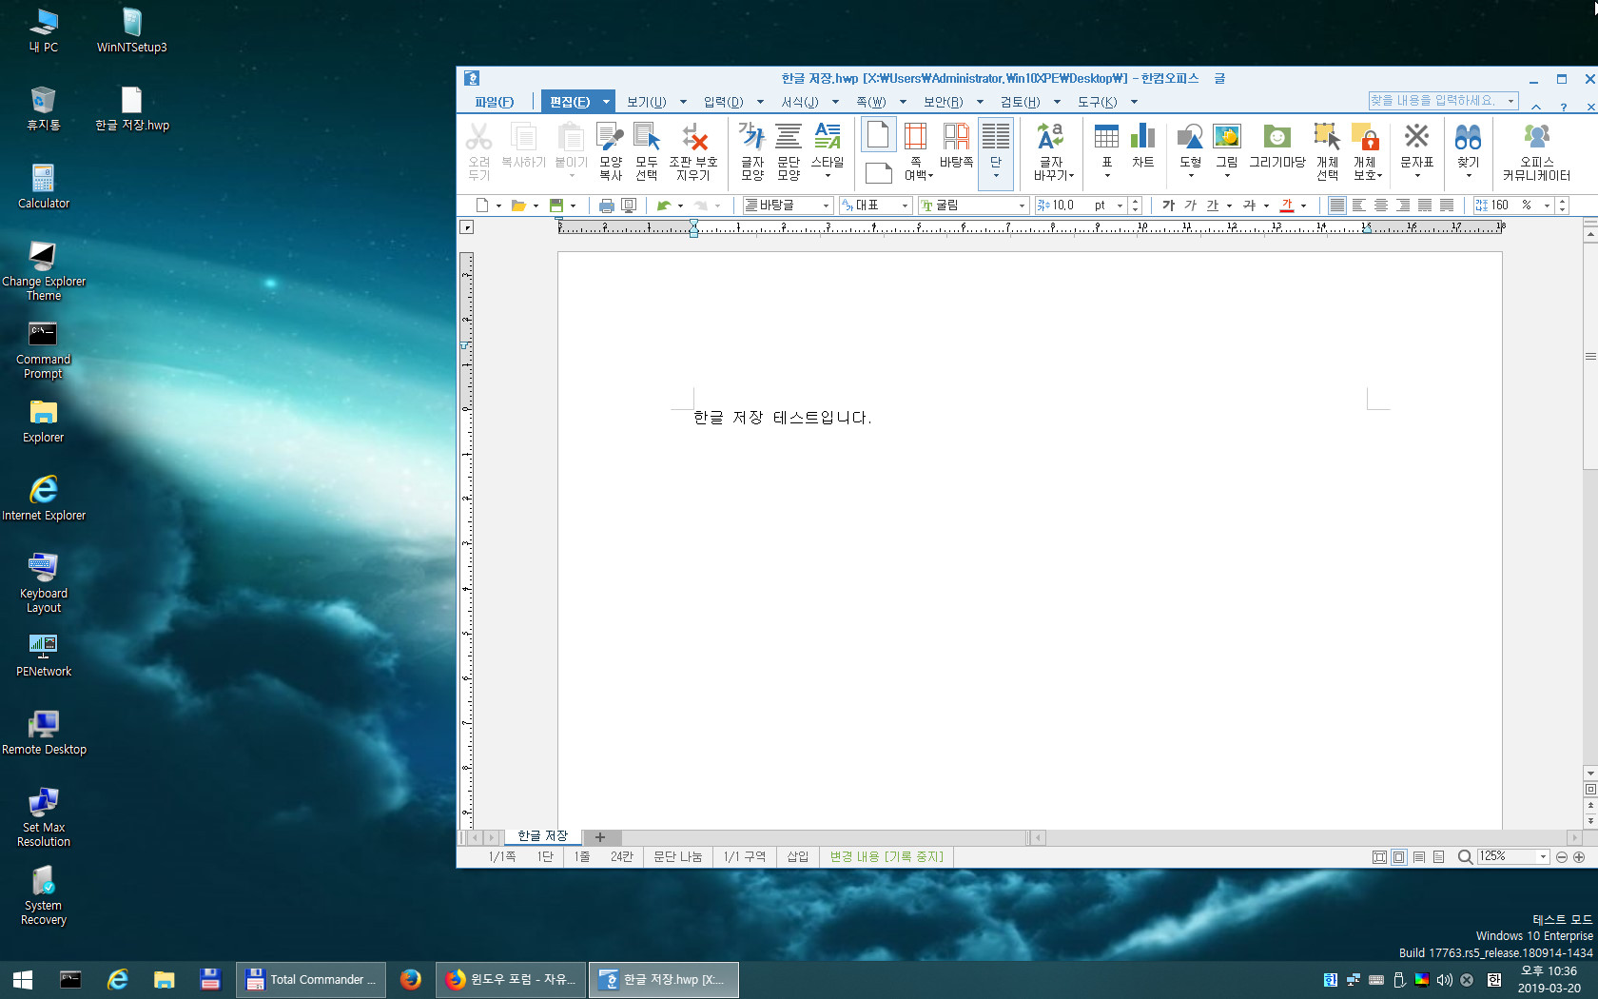This screenshot has width=1598, height=999.
Task: Toggle bold (진하게 가) formatting
Action: pyautogui.click(x=1168, y=206)
